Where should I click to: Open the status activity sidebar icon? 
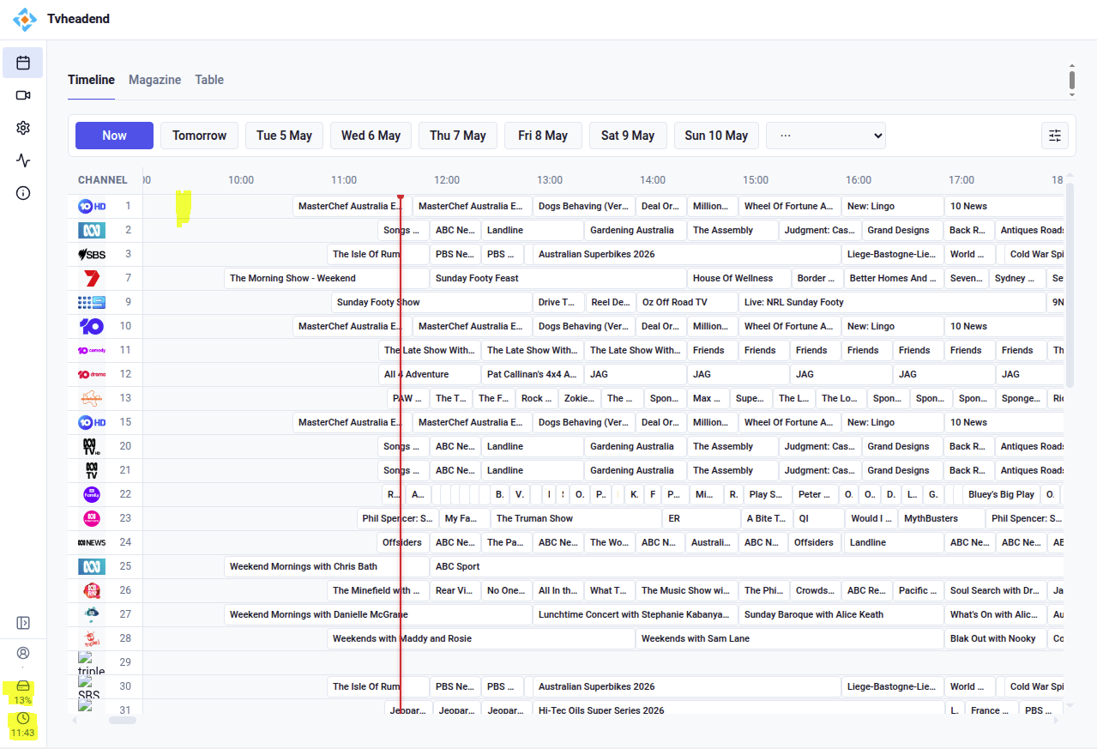23,160
